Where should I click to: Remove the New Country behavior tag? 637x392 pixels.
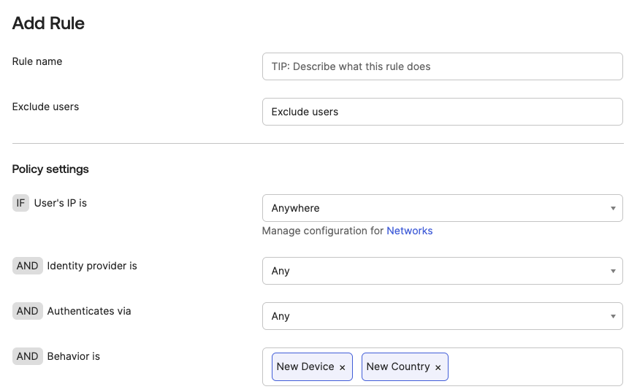click(x=438, y=367)
